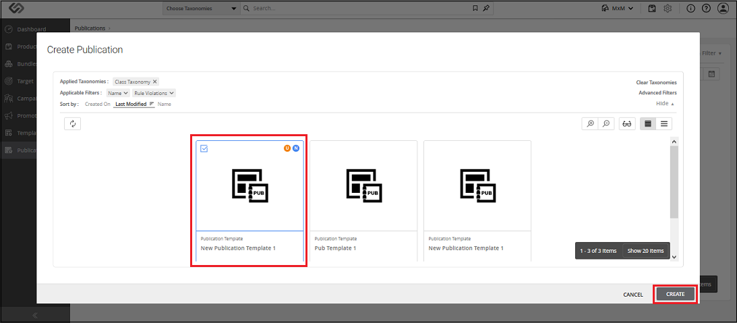Select the Pub Template 1 thumbnail
737x323 pixels.
363,185
